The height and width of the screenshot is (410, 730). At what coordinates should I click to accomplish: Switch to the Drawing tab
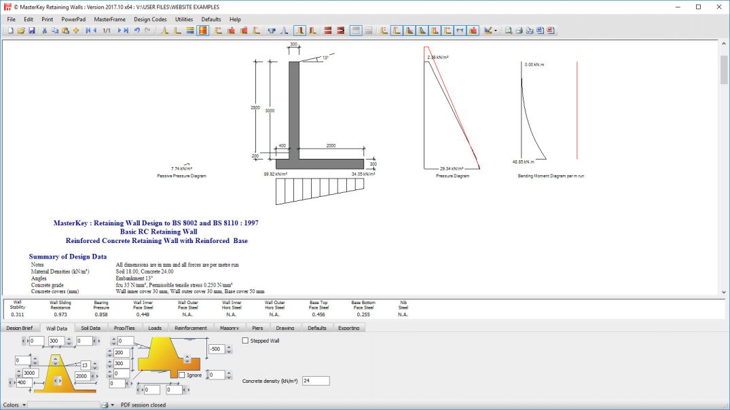click(285, 328)
